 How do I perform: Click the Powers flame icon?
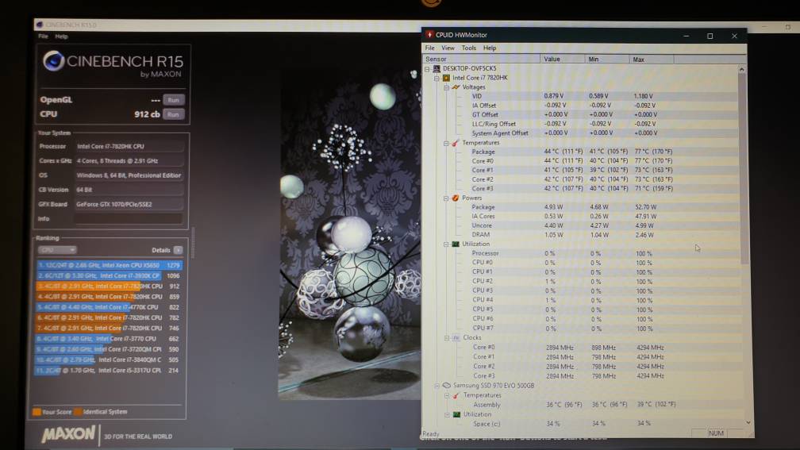coord(456,198)
